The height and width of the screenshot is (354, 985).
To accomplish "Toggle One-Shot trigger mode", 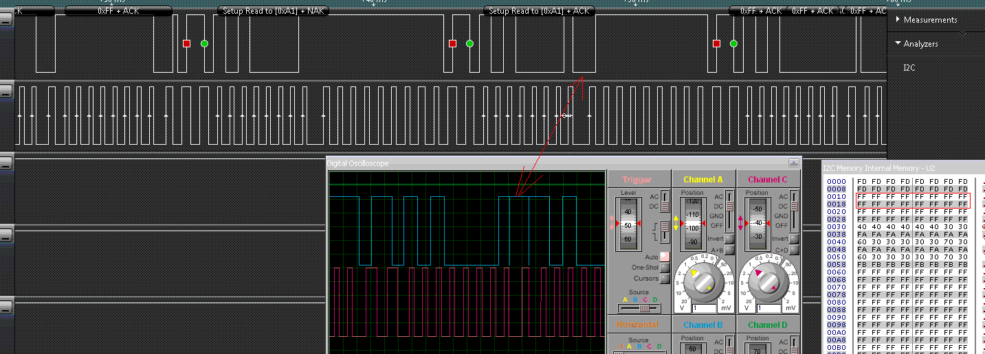I will (664, 268).
